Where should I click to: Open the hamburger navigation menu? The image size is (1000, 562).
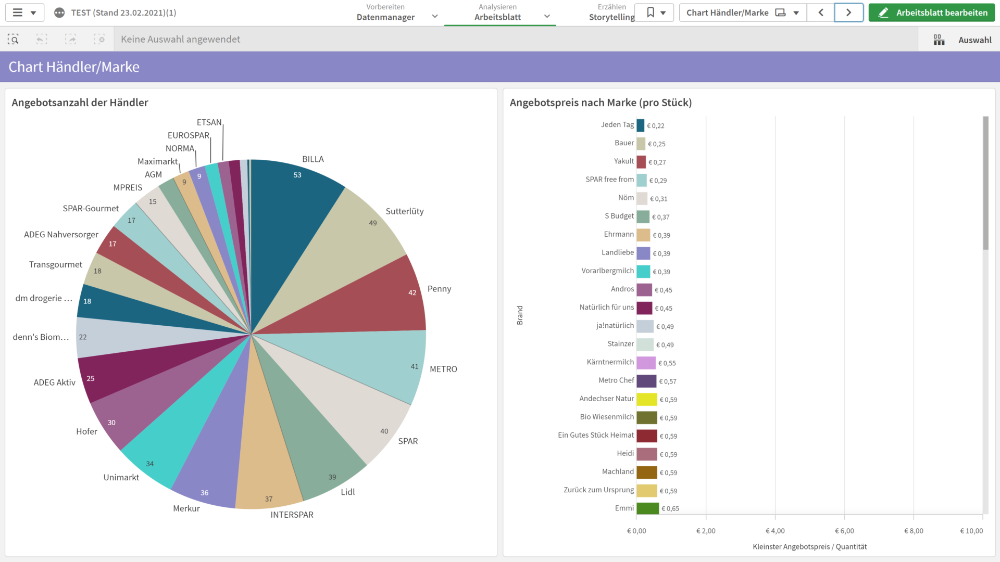[18, 12]
